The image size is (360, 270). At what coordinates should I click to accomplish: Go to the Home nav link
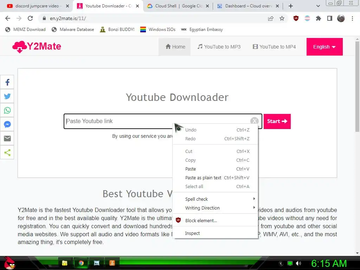pos(175,47)
